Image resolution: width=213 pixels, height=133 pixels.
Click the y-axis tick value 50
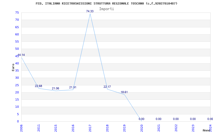click(x=17, y=49)
